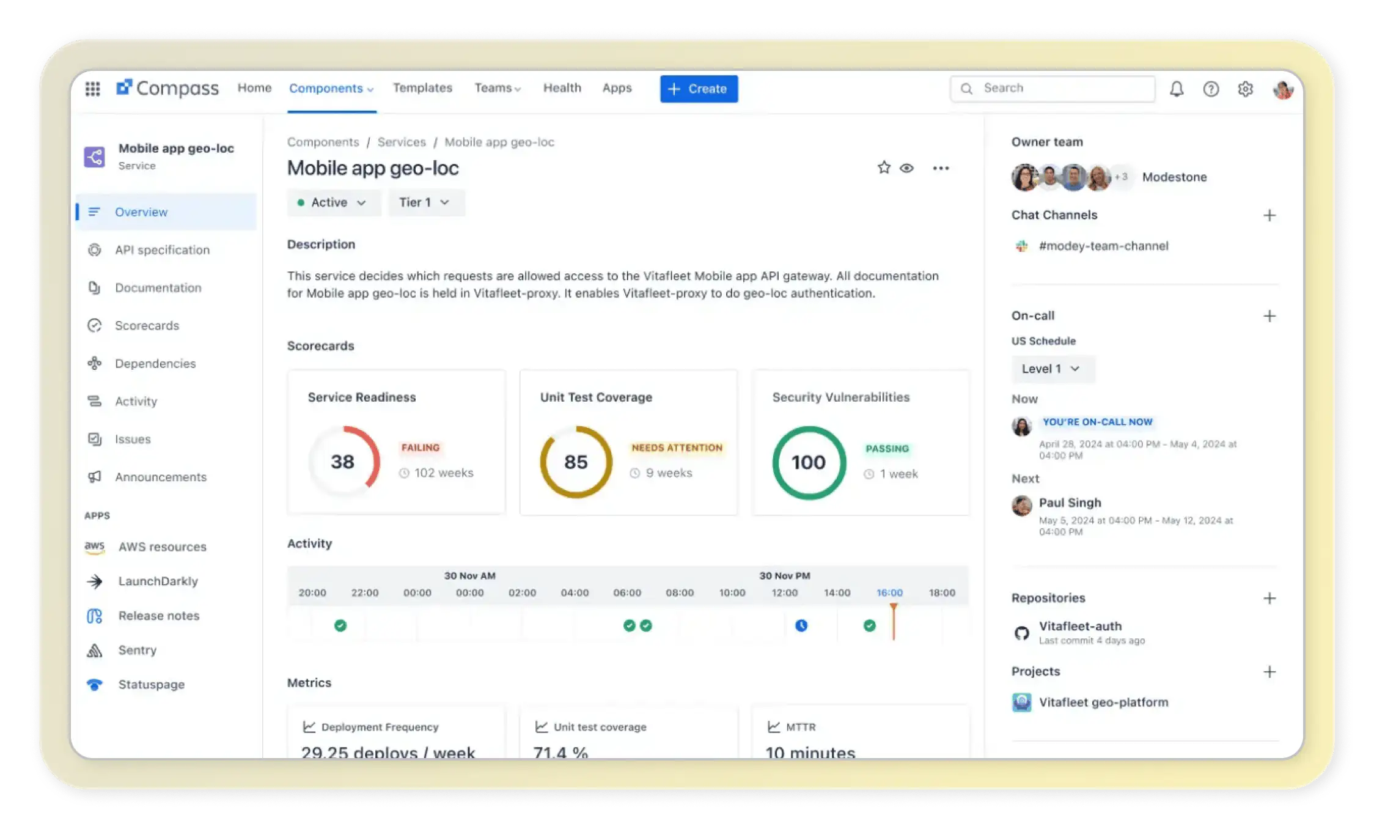
Task: Click Paul Singh's avatar under Next
Action: tap(1021, 506)
